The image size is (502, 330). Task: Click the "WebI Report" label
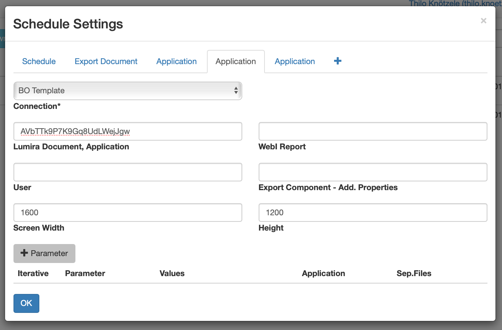(282, 147)
